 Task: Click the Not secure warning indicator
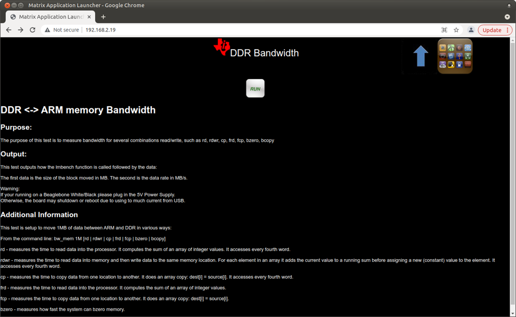pyautogui.click(x=62, y=30)
